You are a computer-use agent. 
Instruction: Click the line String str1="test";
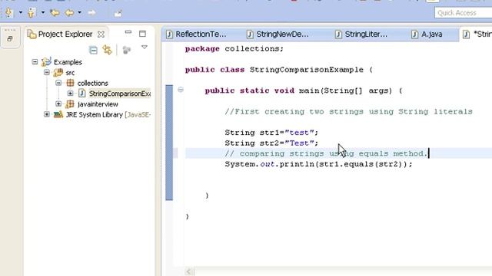pos(271,133)
